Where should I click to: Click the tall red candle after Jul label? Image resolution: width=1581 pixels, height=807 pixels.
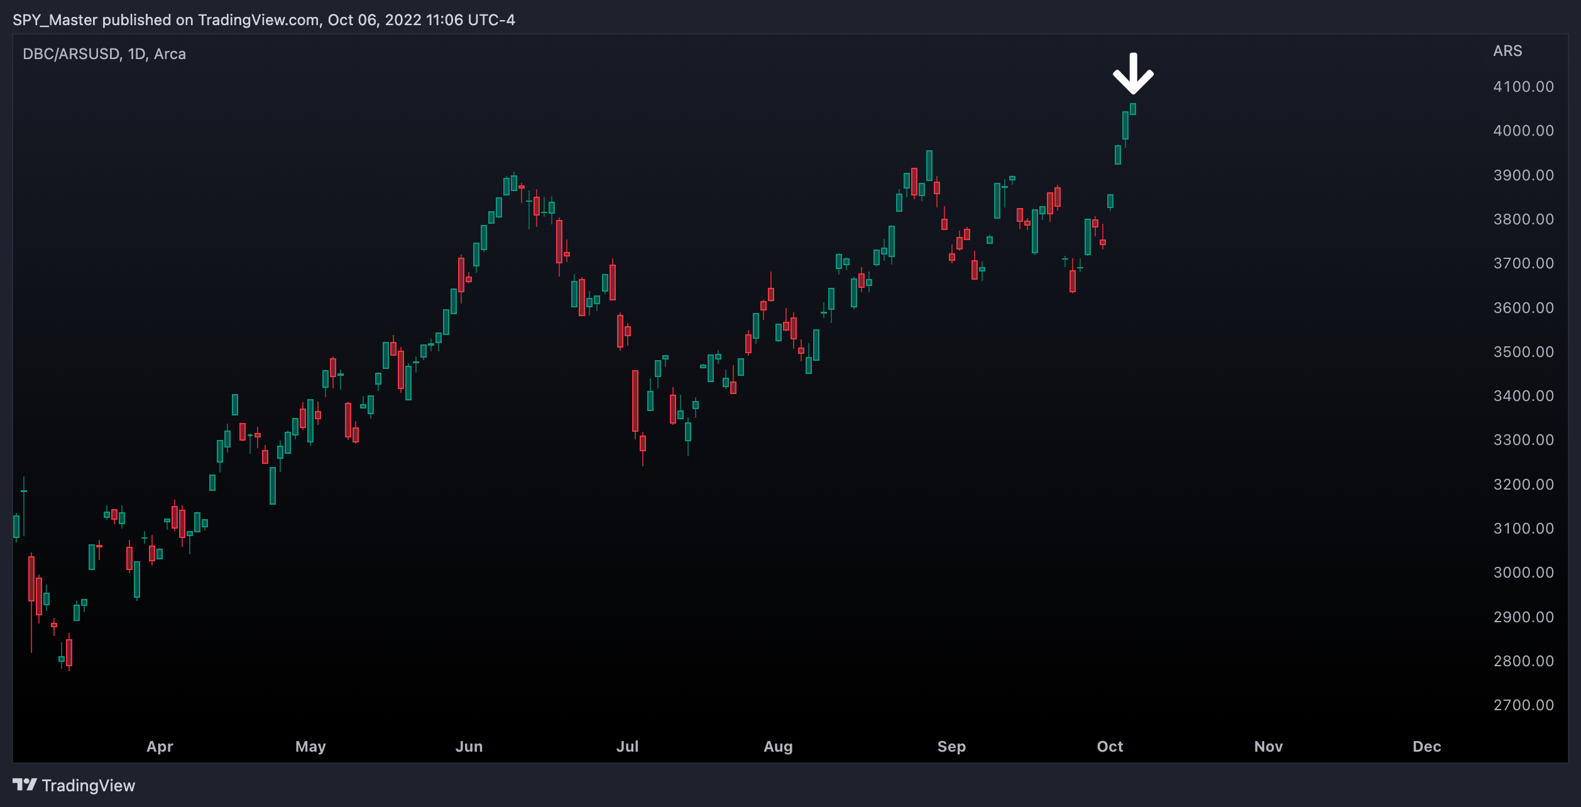[x=635, y=402]
